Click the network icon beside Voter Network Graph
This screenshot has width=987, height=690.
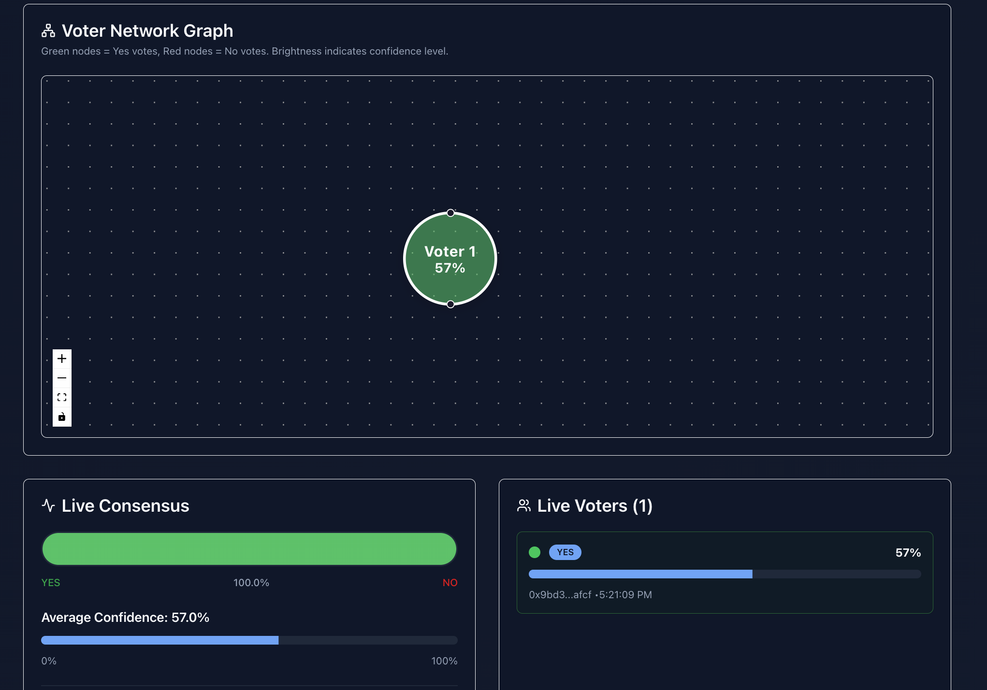click(x=48, y=31)
